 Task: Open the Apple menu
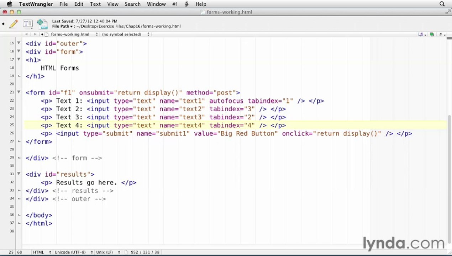pyautogui.click(x=9, y=4)
